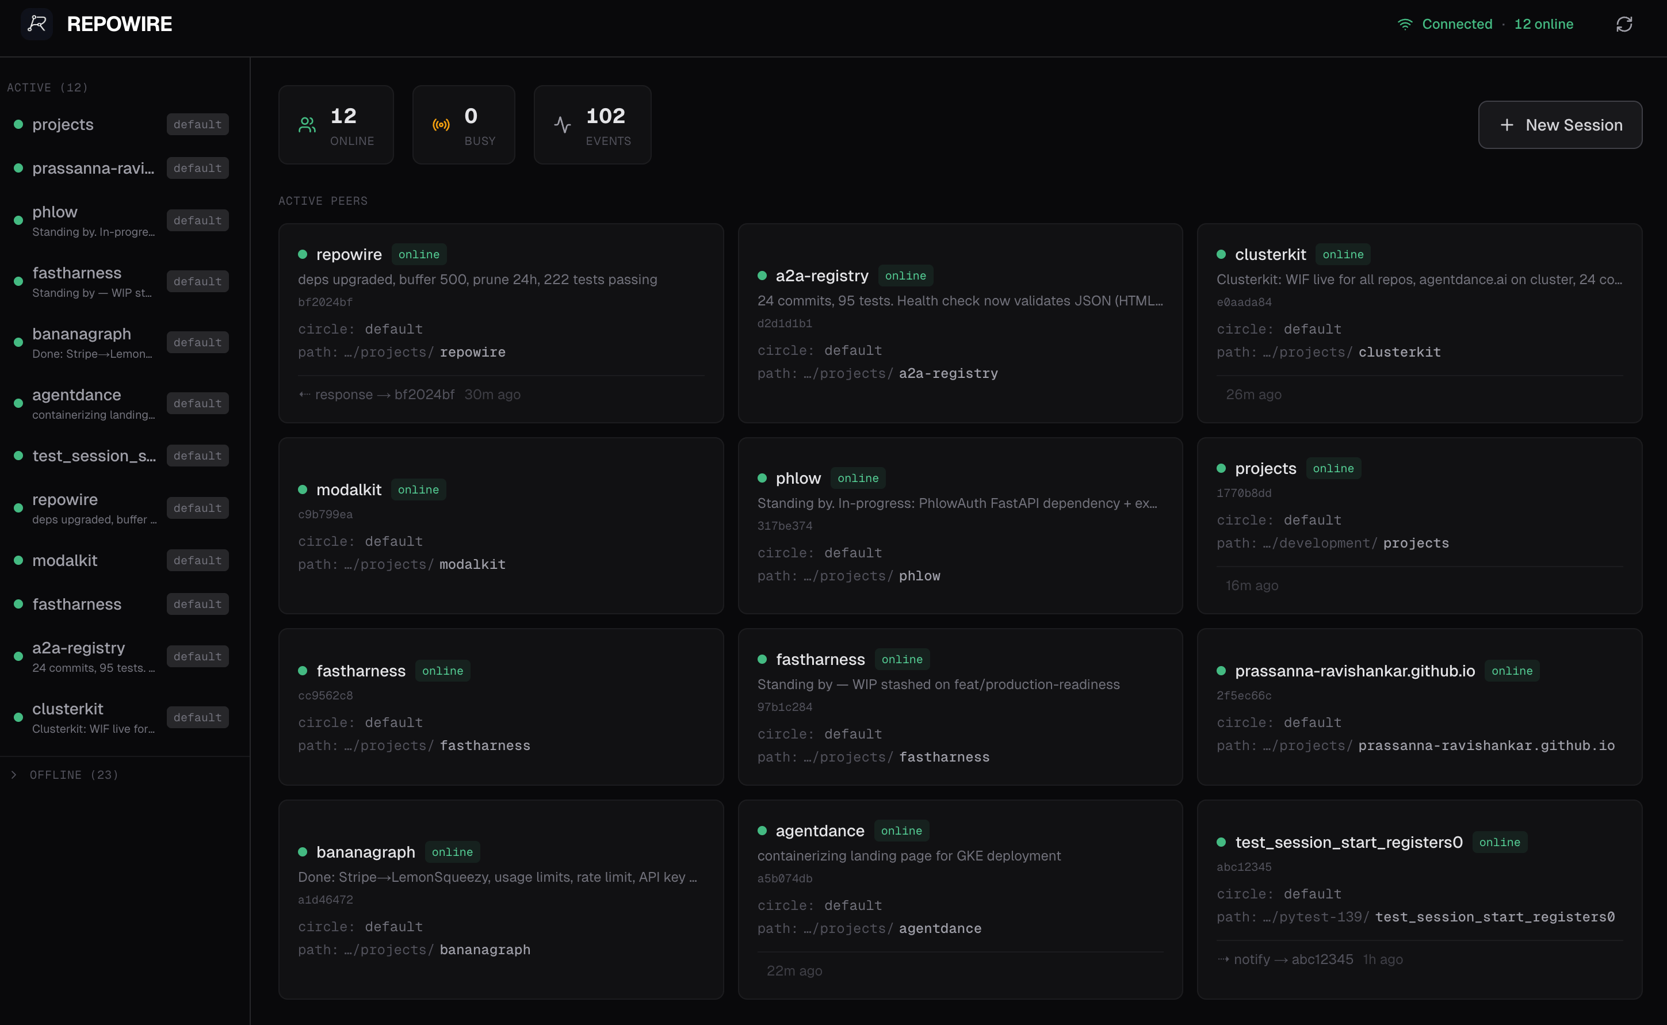Screen dimensions: 1667x1025
Task: Toggle the online badge on modalkit card
Action: (x=418, y=489)
